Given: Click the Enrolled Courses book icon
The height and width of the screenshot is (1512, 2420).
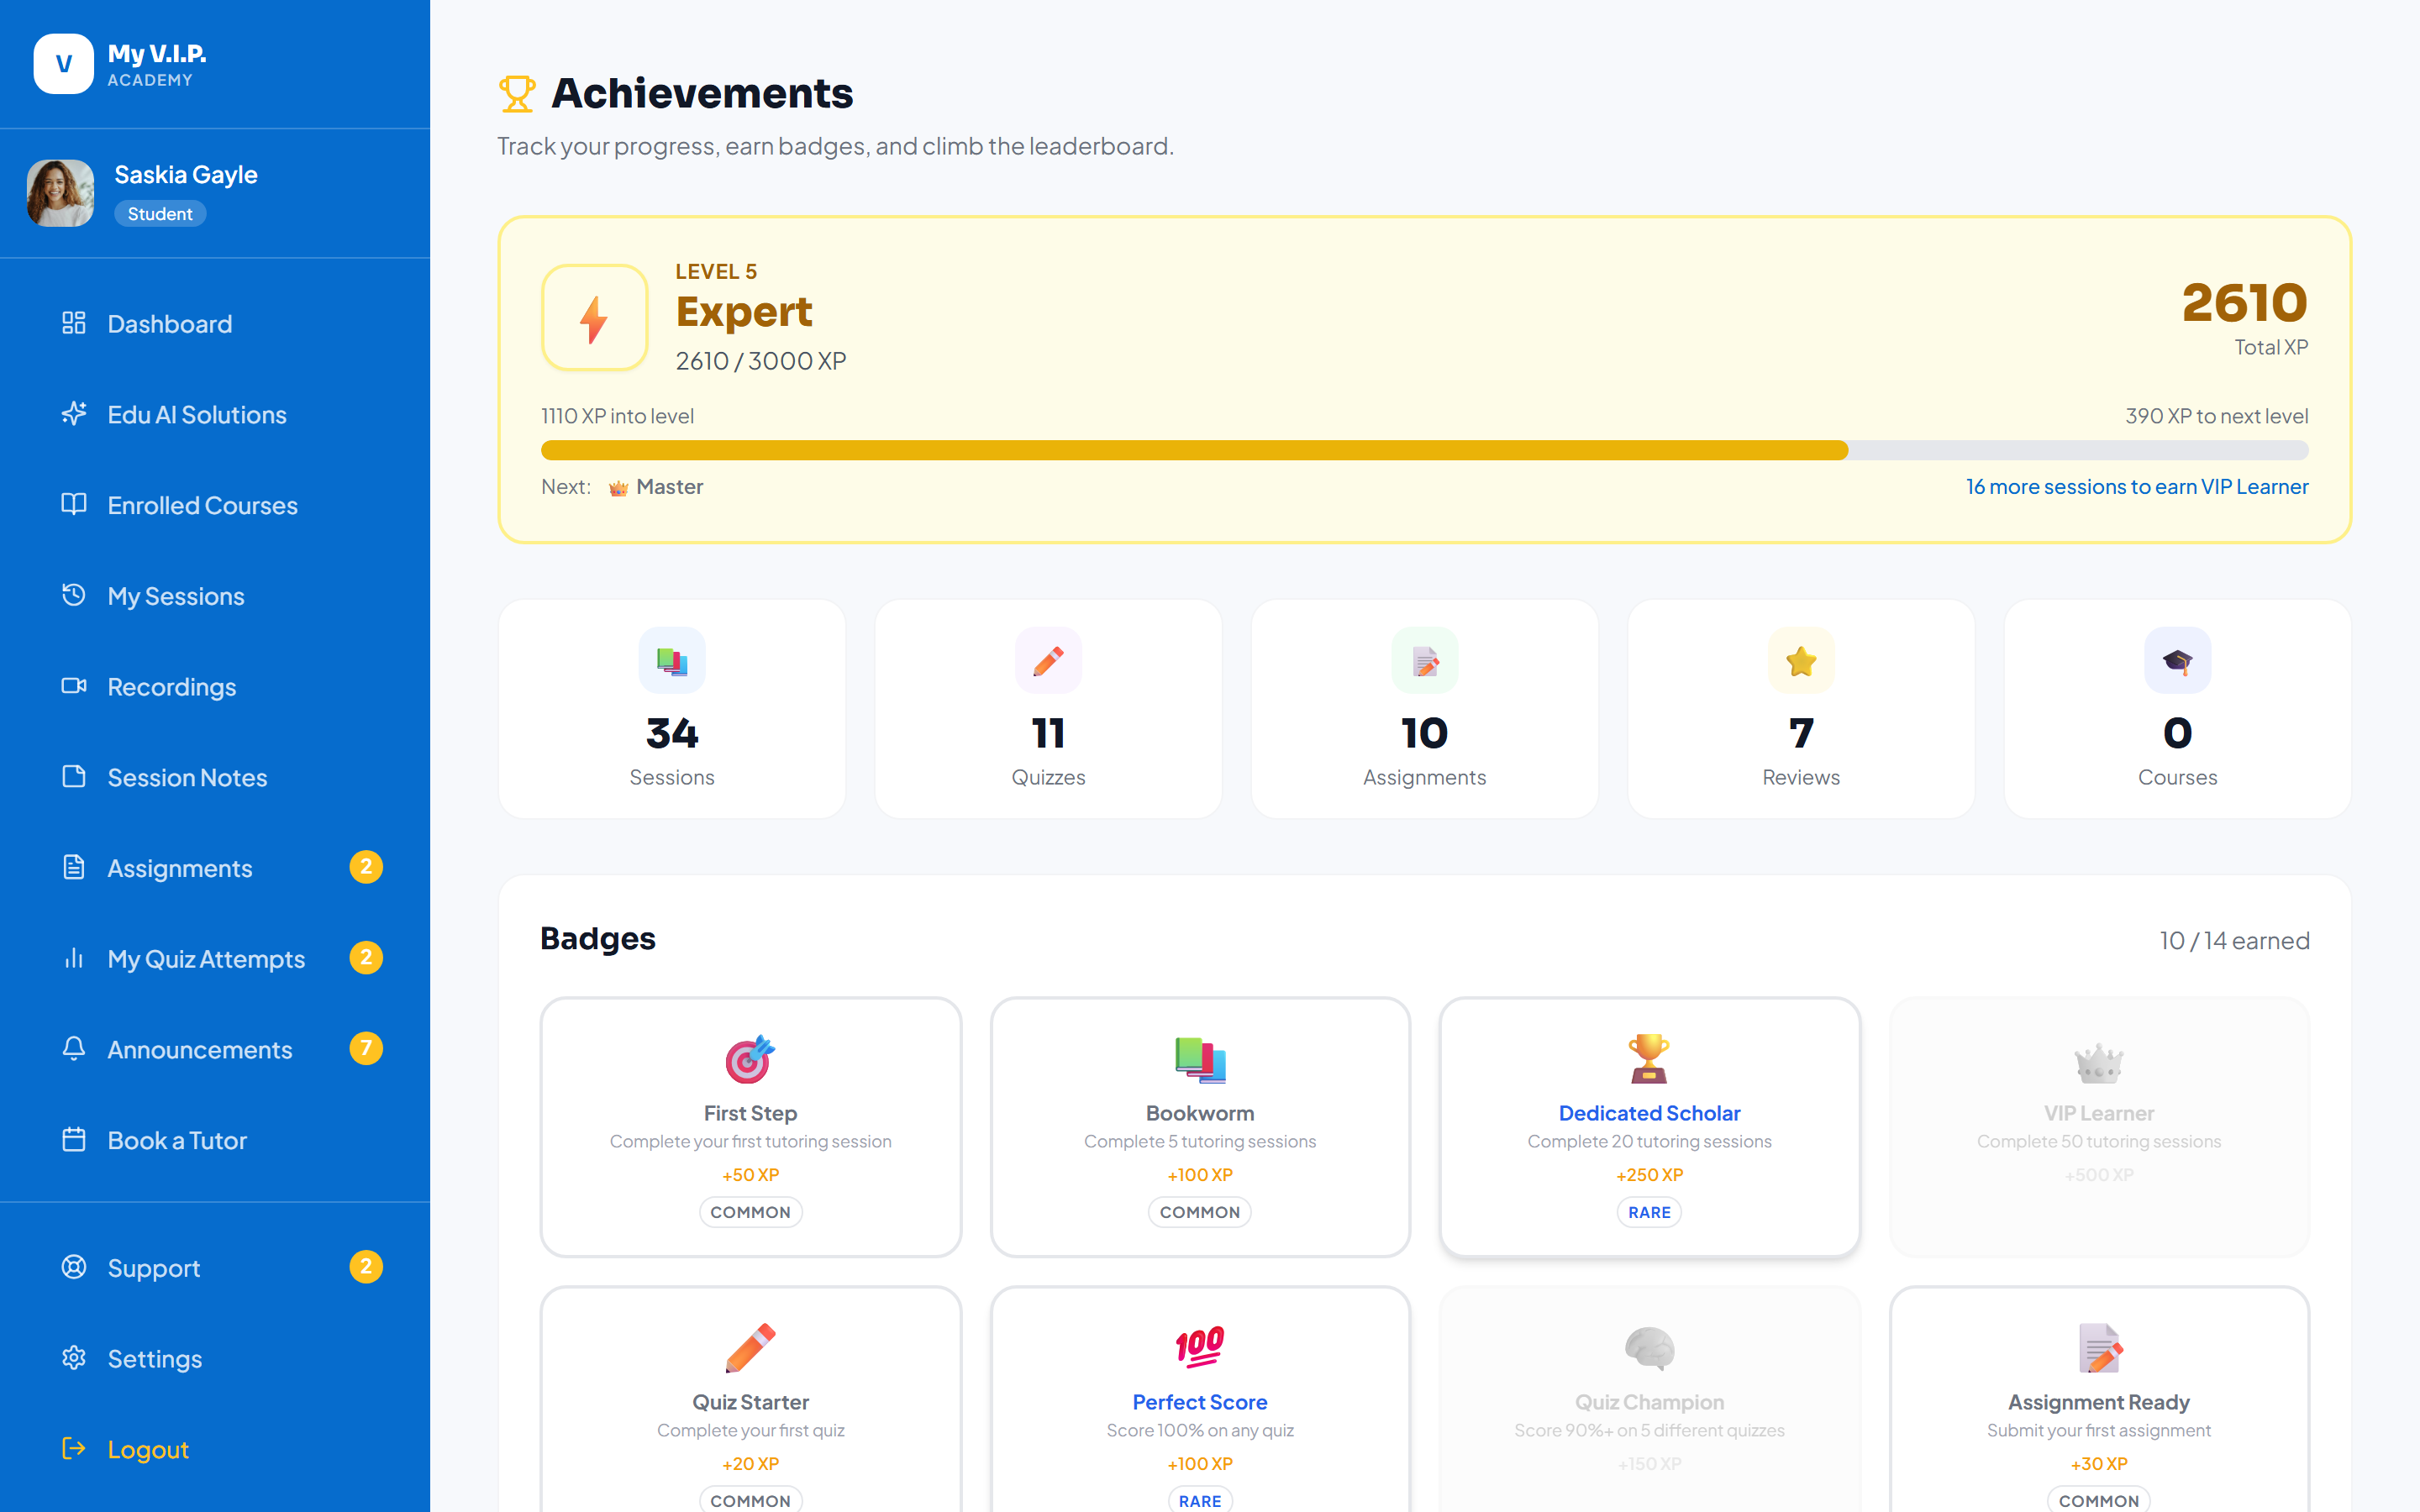Looking at the screenshot, I should click(x=74, y=504).
